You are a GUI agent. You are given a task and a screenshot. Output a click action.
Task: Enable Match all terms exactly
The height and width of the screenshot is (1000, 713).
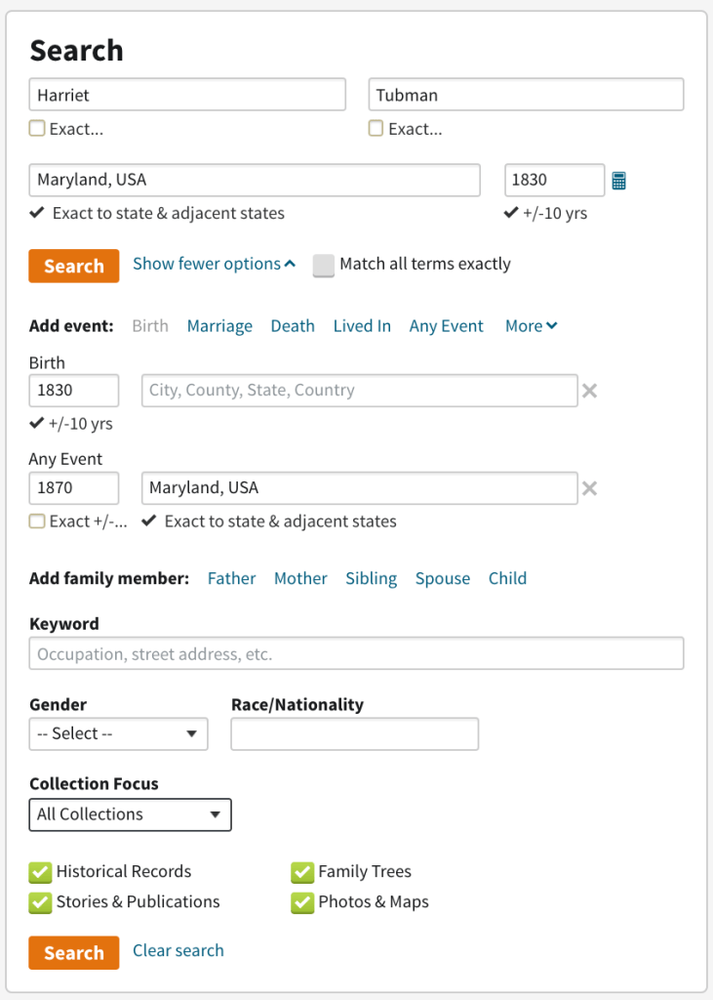click(x=324, y=265)
